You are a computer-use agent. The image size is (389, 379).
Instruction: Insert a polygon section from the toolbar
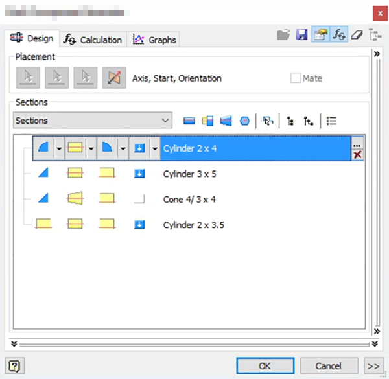click(244, 121)
